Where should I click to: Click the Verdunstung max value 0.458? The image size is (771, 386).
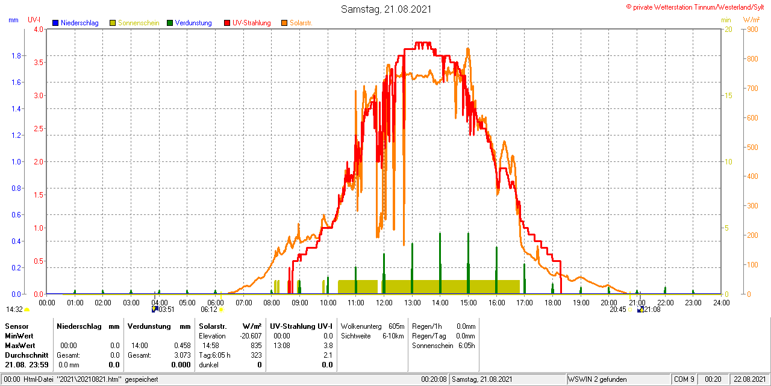(182, 346)
